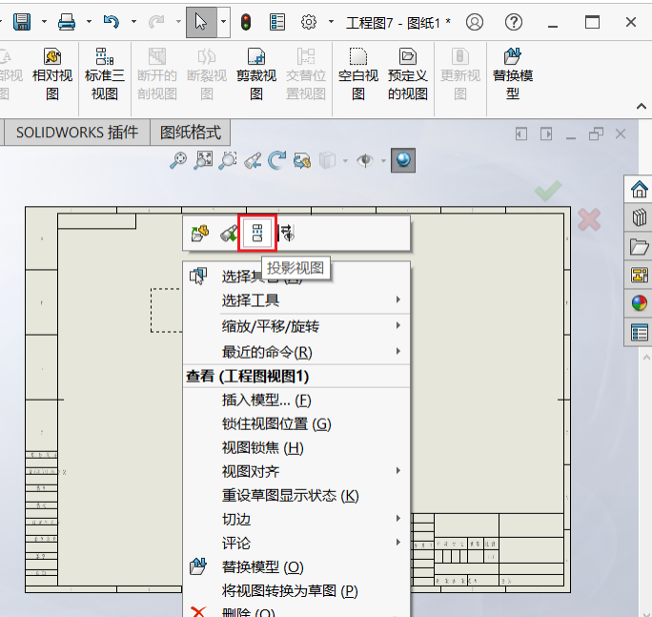The image size is (652, 617).
Task: Open the 评论 submenu
Action: tap(296, 543)
